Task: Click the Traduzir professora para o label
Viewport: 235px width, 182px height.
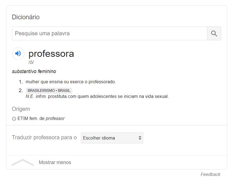Action: tap(44, 137)
